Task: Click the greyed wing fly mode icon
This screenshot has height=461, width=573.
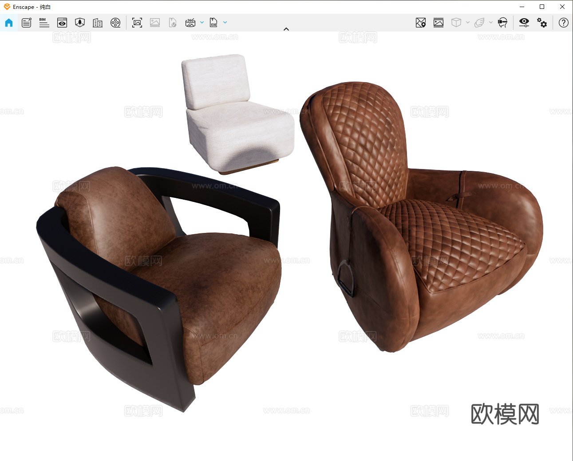Action: pyautogui.click(x=479, y=23)
